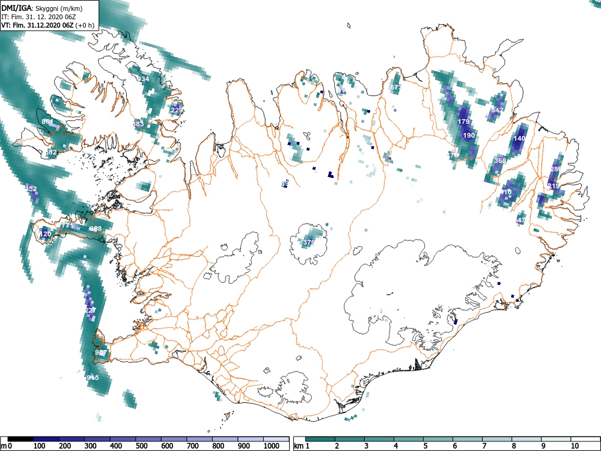The image size is (601, 451).
Task: Click the visibility value '227' on the map
Action: 91,310
